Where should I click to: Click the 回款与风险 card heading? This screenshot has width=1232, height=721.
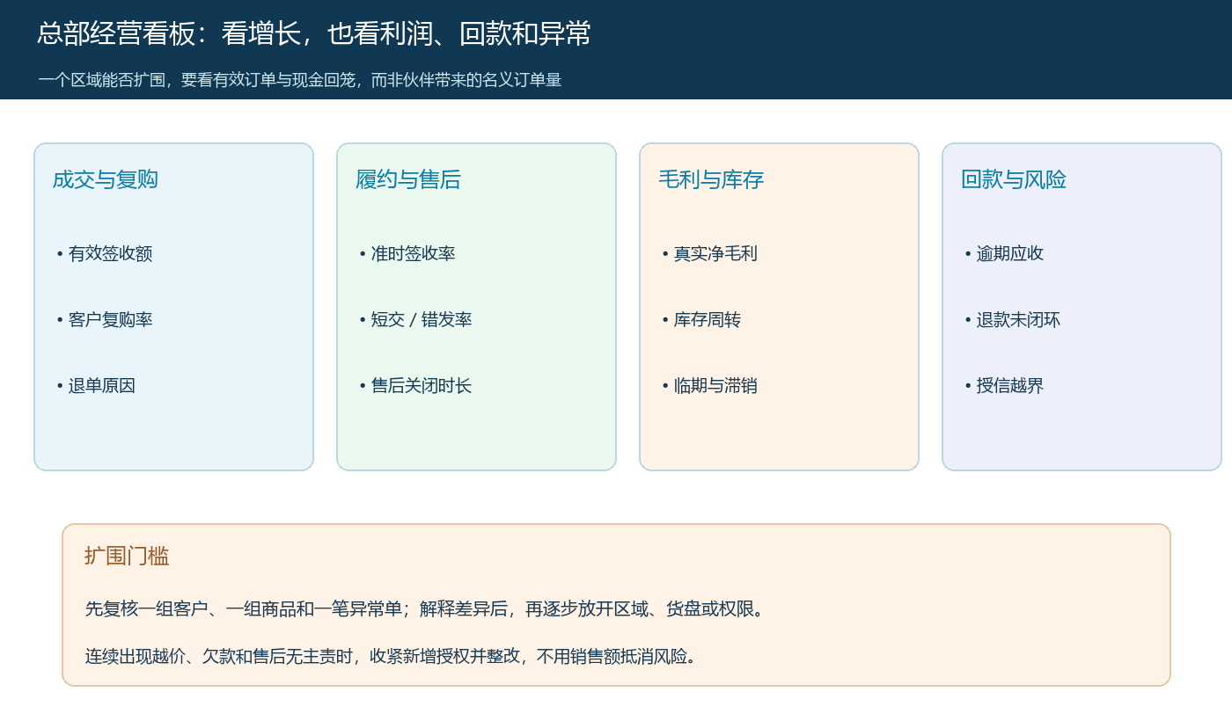[1014, 179]
